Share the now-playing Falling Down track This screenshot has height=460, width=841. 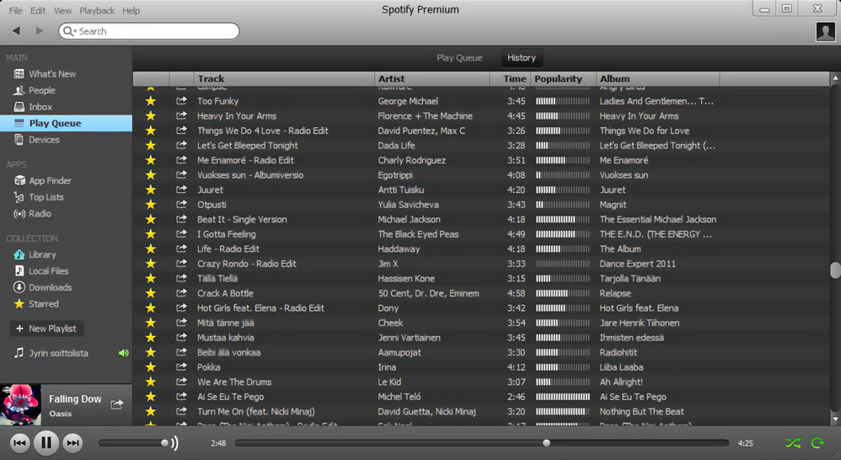(x=117, y=404)
